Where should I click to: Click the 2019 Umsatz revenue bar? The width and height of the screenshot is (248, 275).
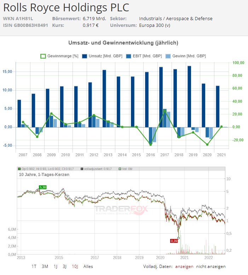189,96
